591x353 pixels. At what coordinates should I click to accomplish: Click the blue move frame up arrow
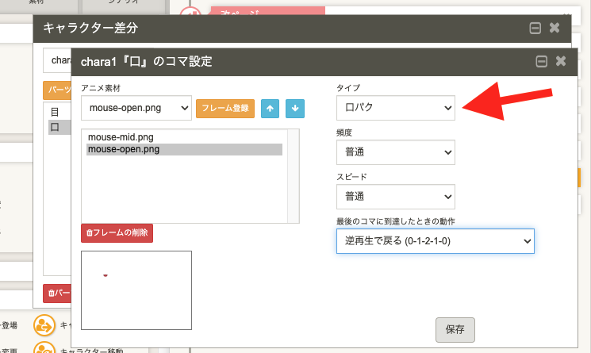(270, 108)
